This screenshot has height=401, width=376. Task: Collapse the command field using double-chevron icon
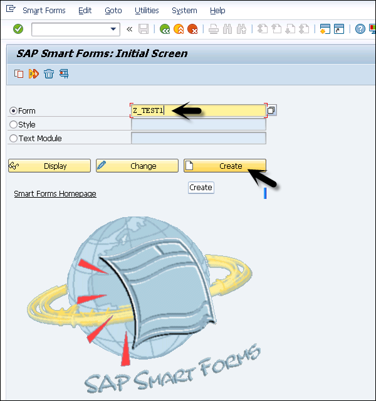tap(130, 29)
